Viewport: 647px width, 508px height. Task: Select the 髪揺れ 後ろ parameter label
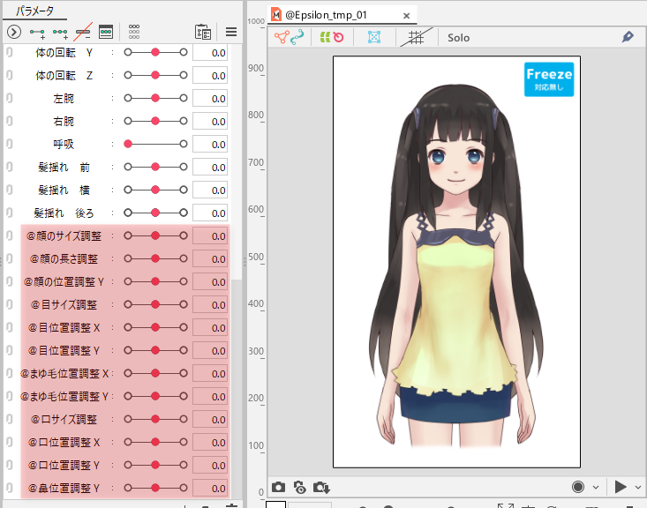64,213
